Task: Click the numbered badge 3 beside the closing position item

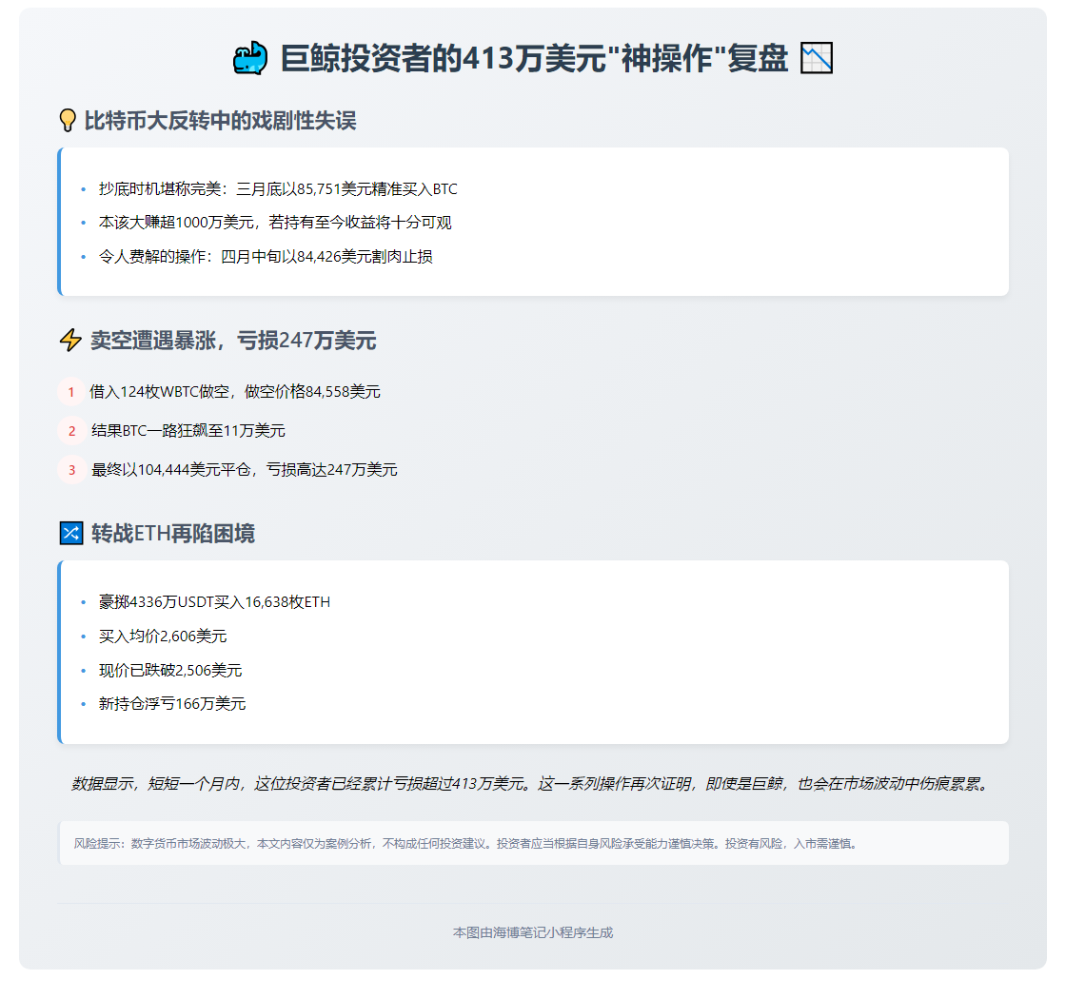Action: 71,470
